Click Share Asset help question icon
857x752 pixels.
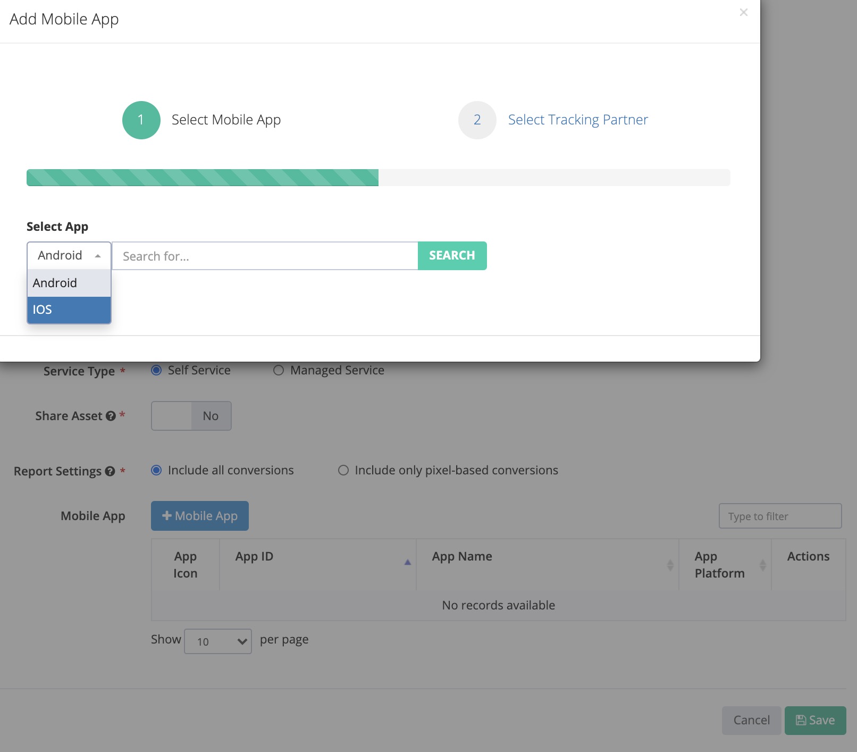click(x=111, y=416)
